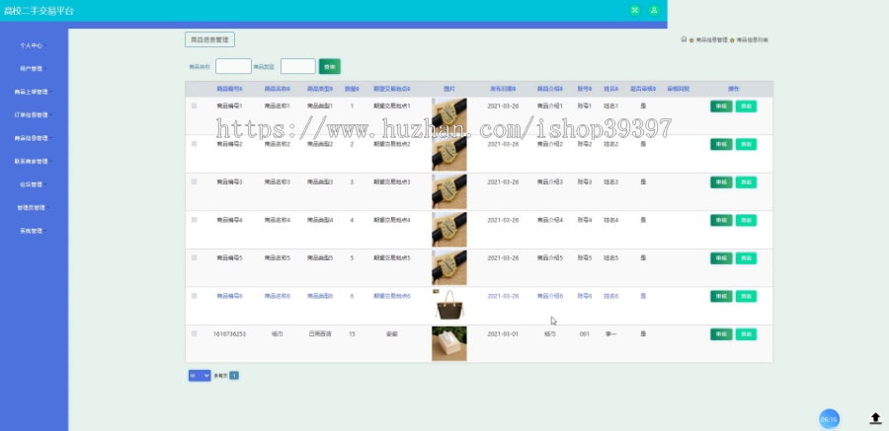Click the 06:16 timer circle badge
This screenshot has height=431, width=889.
[829, 419]
